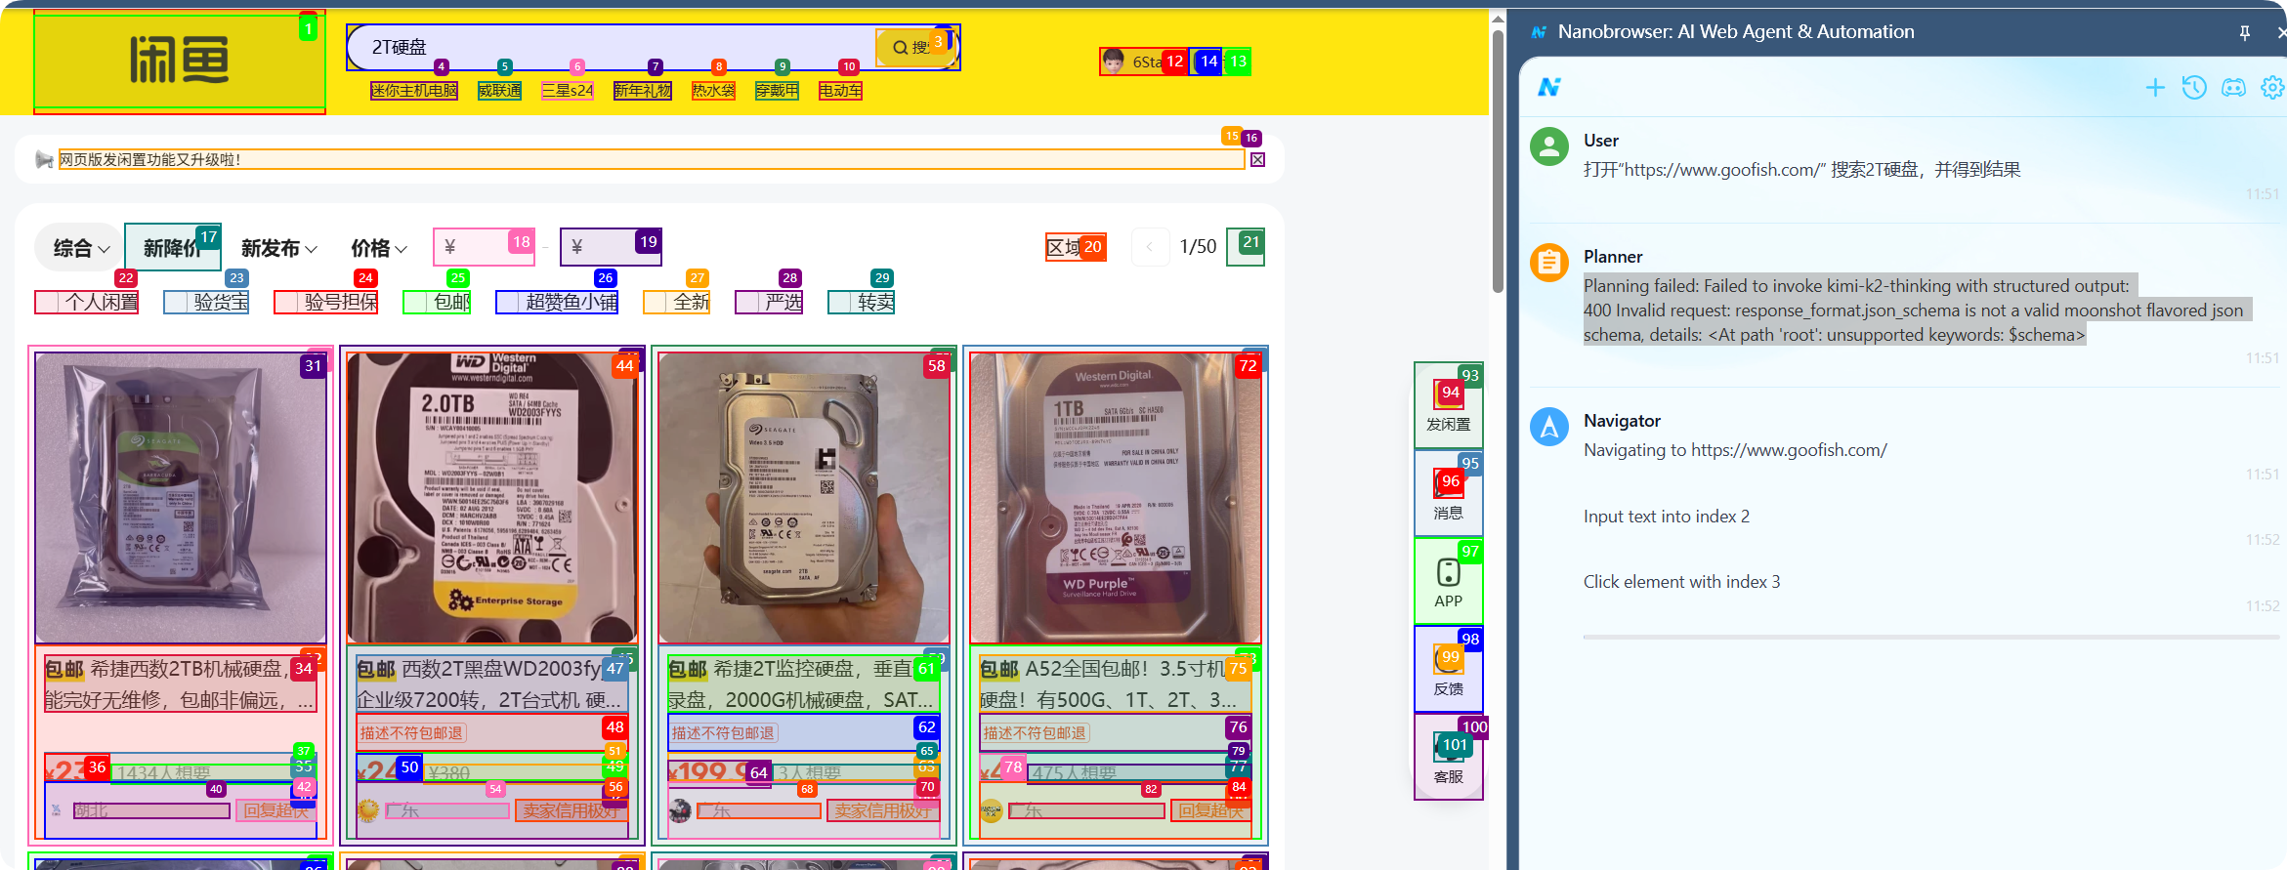The image size is (2287, 870).
Task: Click 描述不符包邮退 tag on 西数2T黑盘 card
Action: click(411, 733)
